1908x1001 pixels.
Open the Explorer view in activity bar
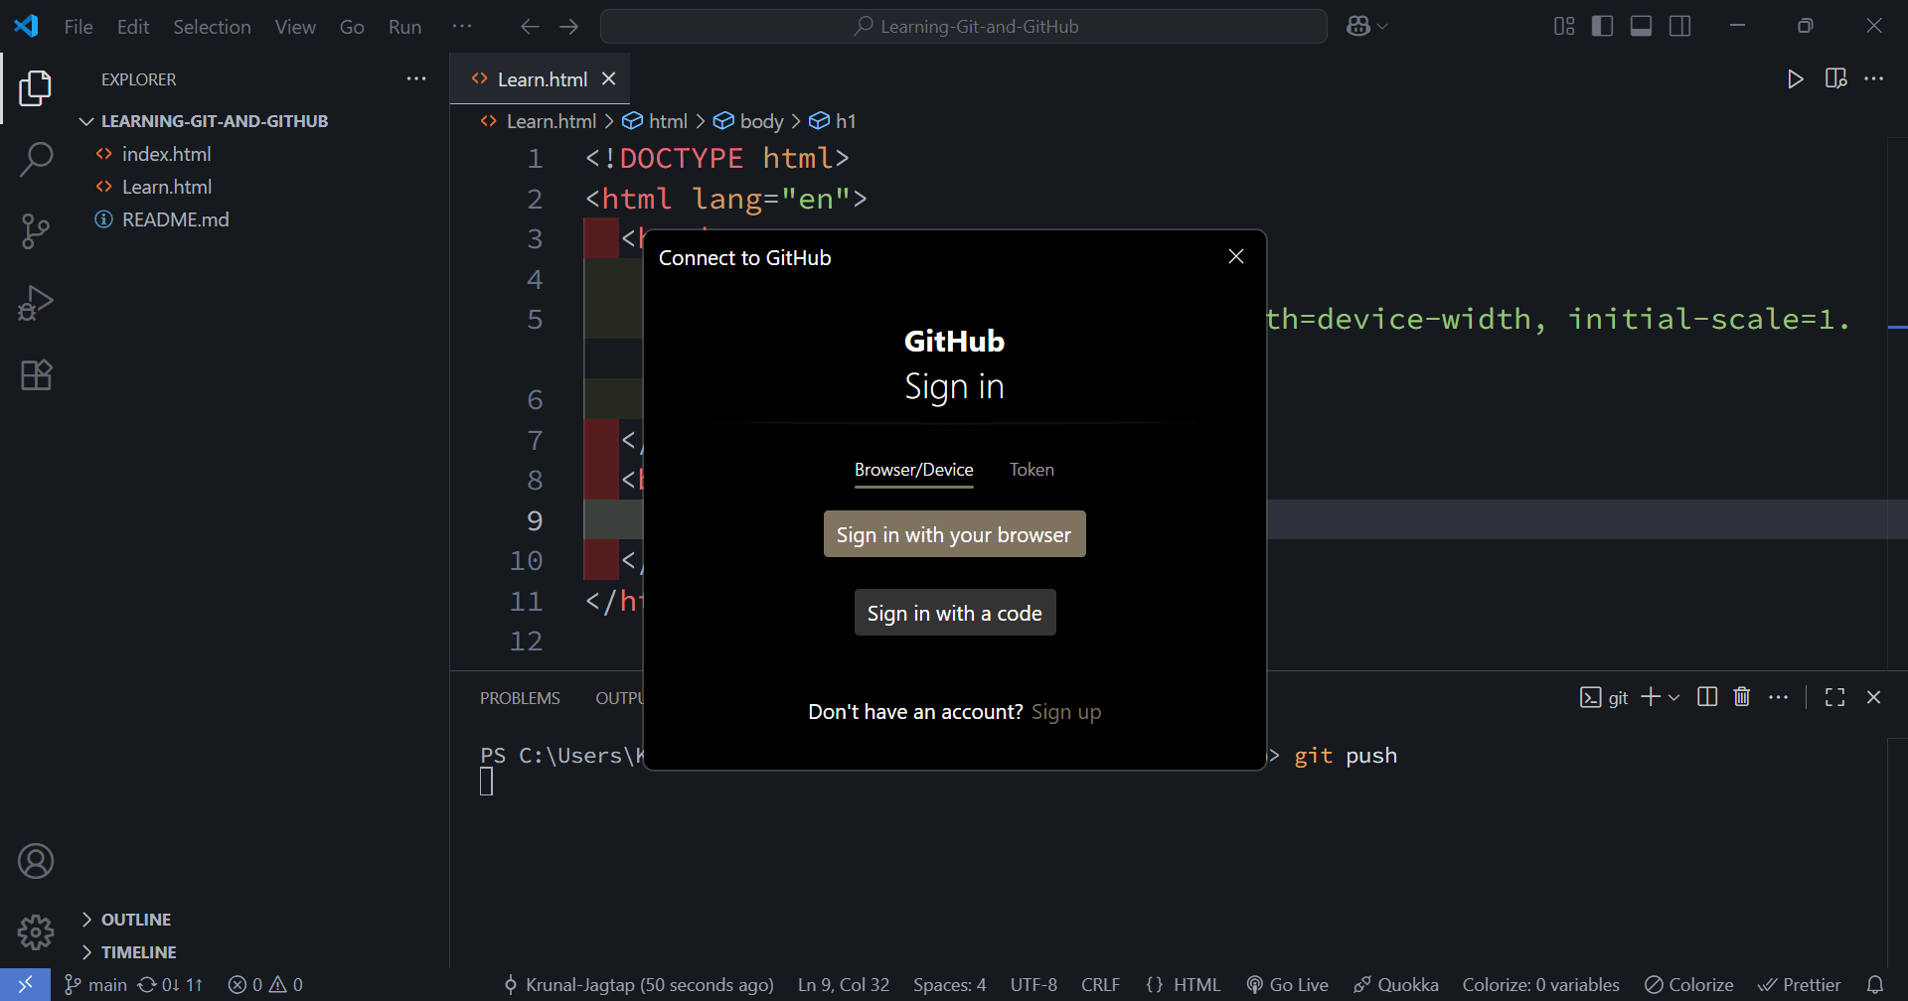pyautogui.click(x=36, y=87)
